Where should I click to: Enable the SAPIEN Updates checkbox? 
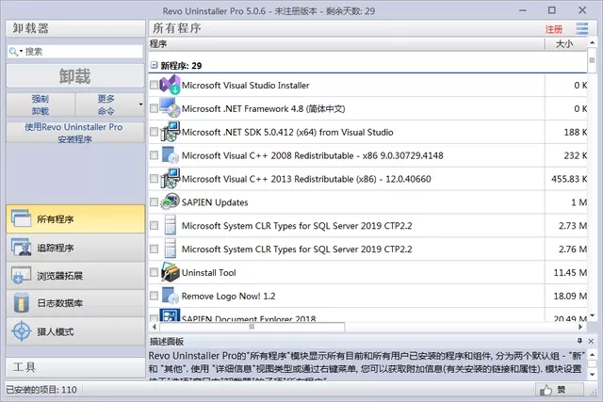(x=154, y=202)
